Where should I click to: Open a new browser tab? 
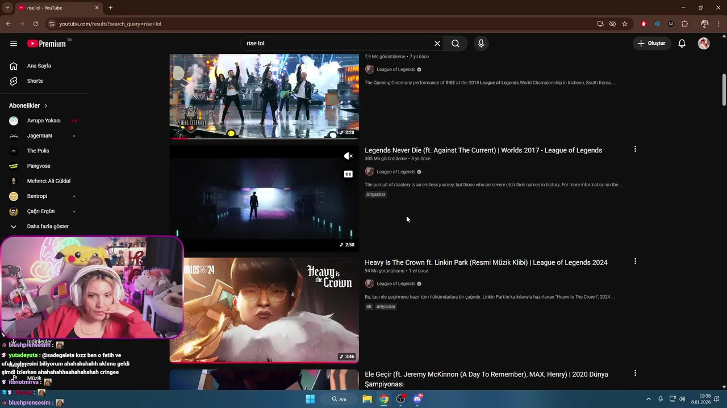click(x=110, y=8)
